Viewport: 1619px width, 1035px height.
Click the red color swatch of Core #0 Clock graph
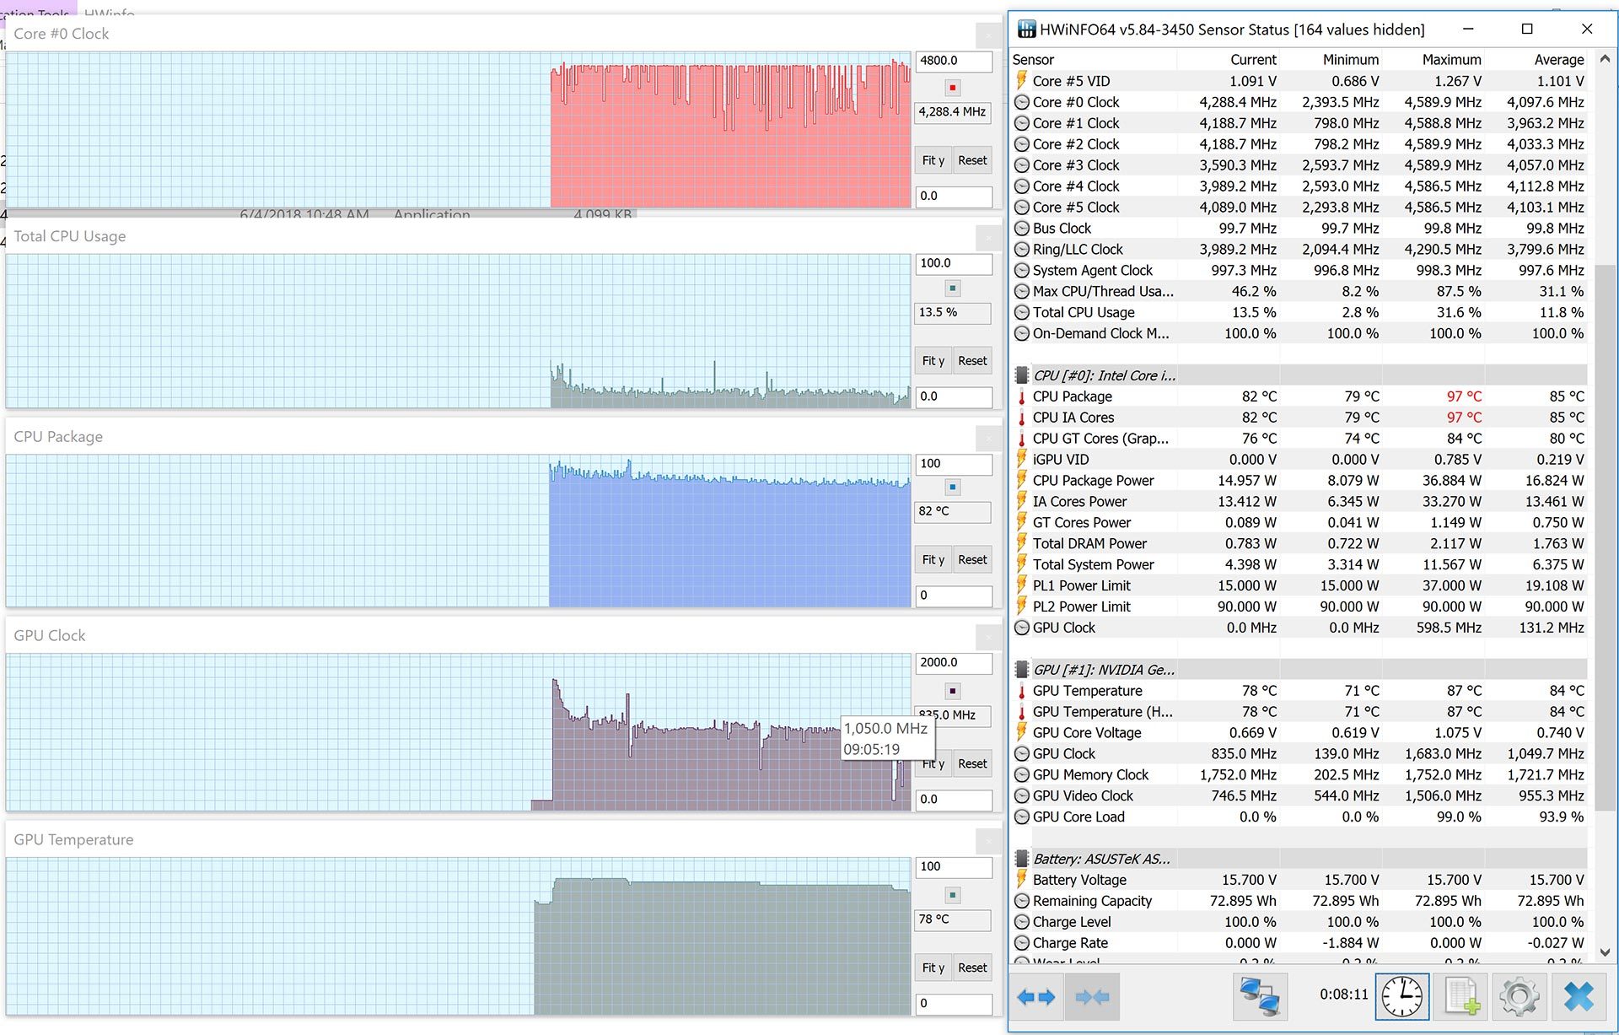(x=953, y=88)
